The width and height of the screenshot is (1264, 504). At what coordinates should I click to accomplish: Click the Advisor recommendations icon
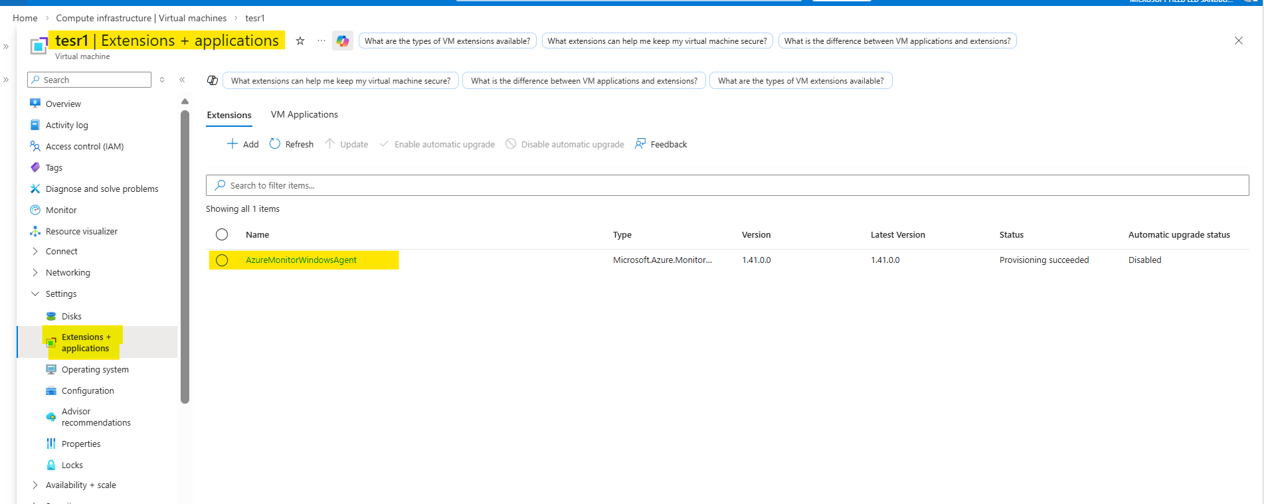coord(51,417)
